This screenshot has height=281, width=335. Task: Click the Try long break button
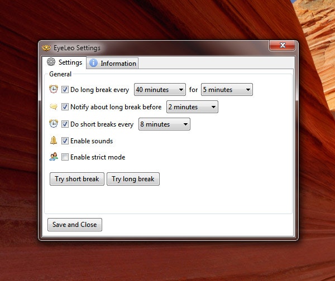(133, 179)
